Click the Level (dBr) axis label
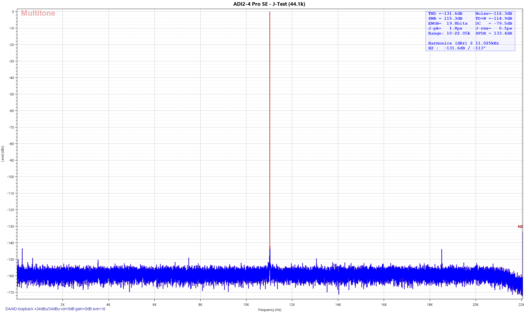This screenshot has height=314, width=524. 3,154
